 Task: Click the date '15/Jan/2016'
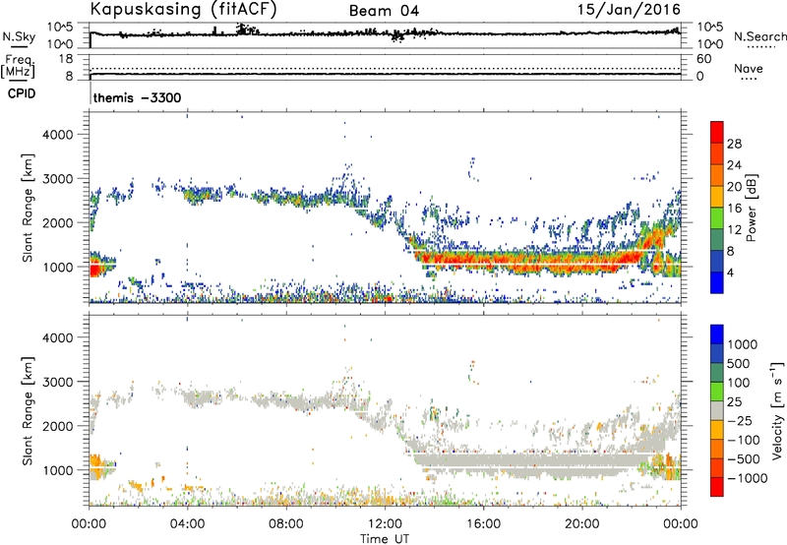(x=630, y=9)
